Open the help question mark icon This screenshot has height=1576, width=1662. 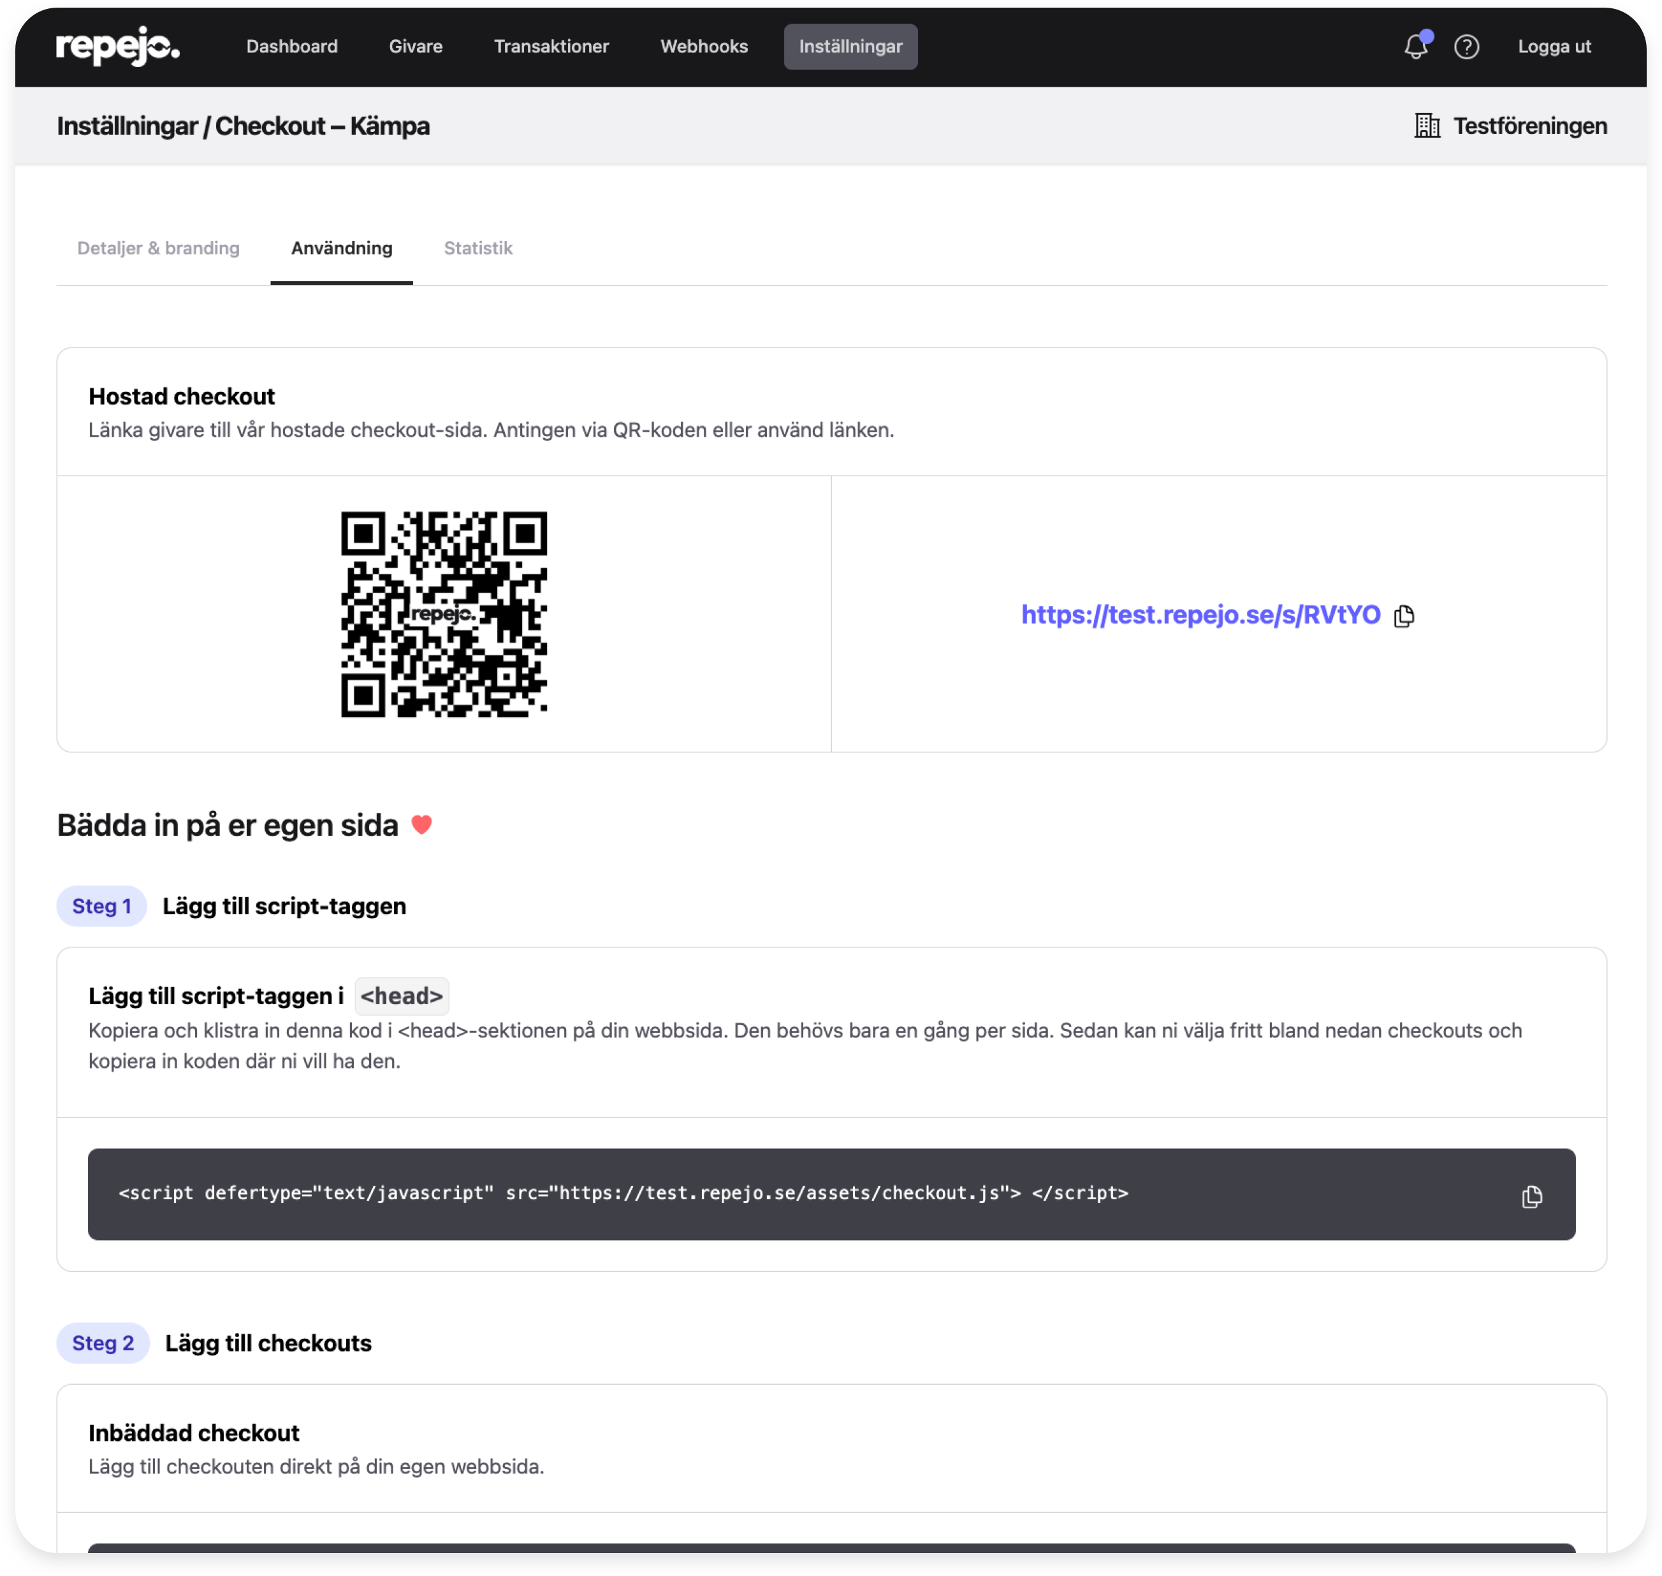(1466, 47)
